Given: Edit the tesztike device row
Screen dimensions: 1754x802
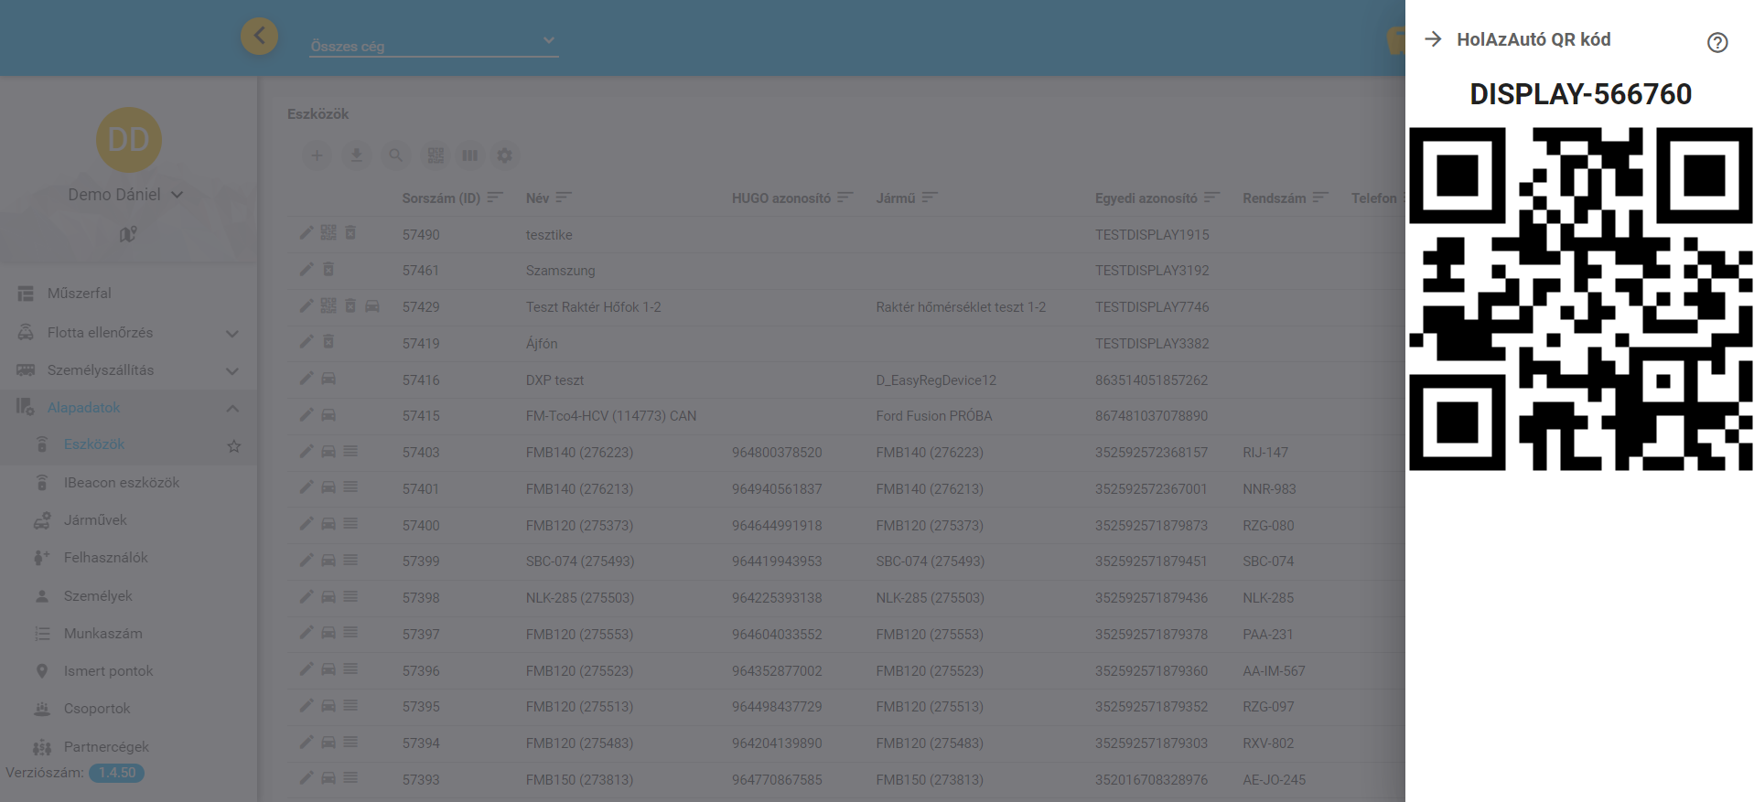Looking at the screenshot, I should click(x=307, y=233).
